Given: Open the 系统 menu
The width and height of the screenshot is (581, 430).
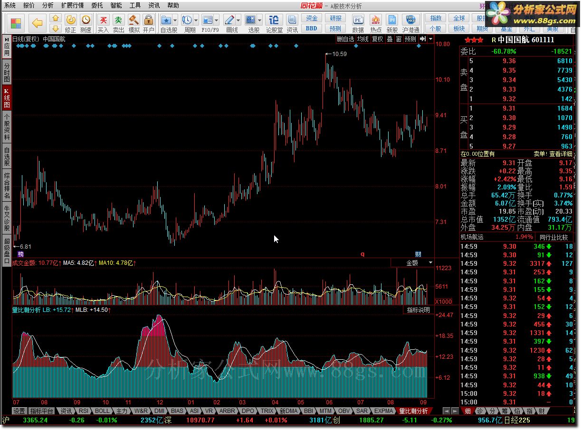Looking at the screenshot, I should (10, 6).
